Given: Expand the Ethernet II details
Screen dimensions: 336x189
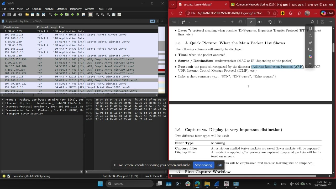Looking at the screenshot, I should (3, 103).
